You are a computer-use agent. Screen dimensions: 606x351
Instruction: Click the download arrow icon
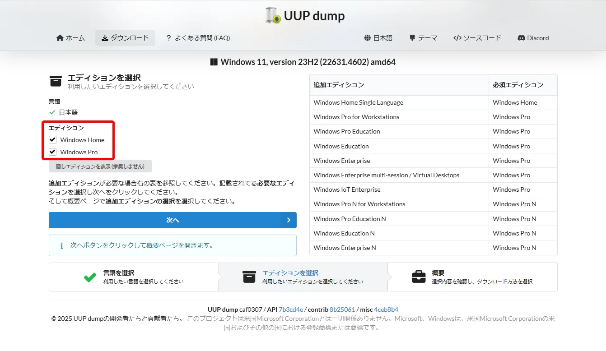pos(105,38)
